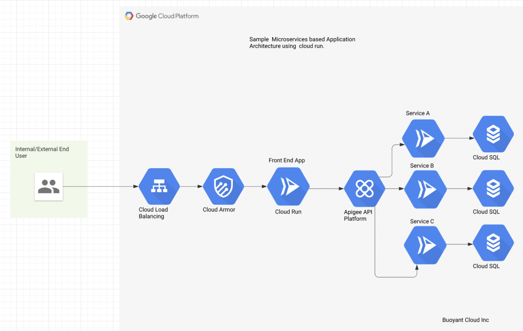The image size is (523, 331).
Task: Click the 'Buoyant Cloud Inc' text
Action: tap(466, 320)
